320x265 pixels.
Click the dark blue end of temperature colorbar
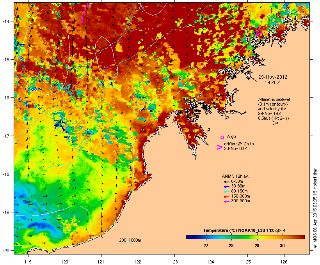click(x=187, y=237)
